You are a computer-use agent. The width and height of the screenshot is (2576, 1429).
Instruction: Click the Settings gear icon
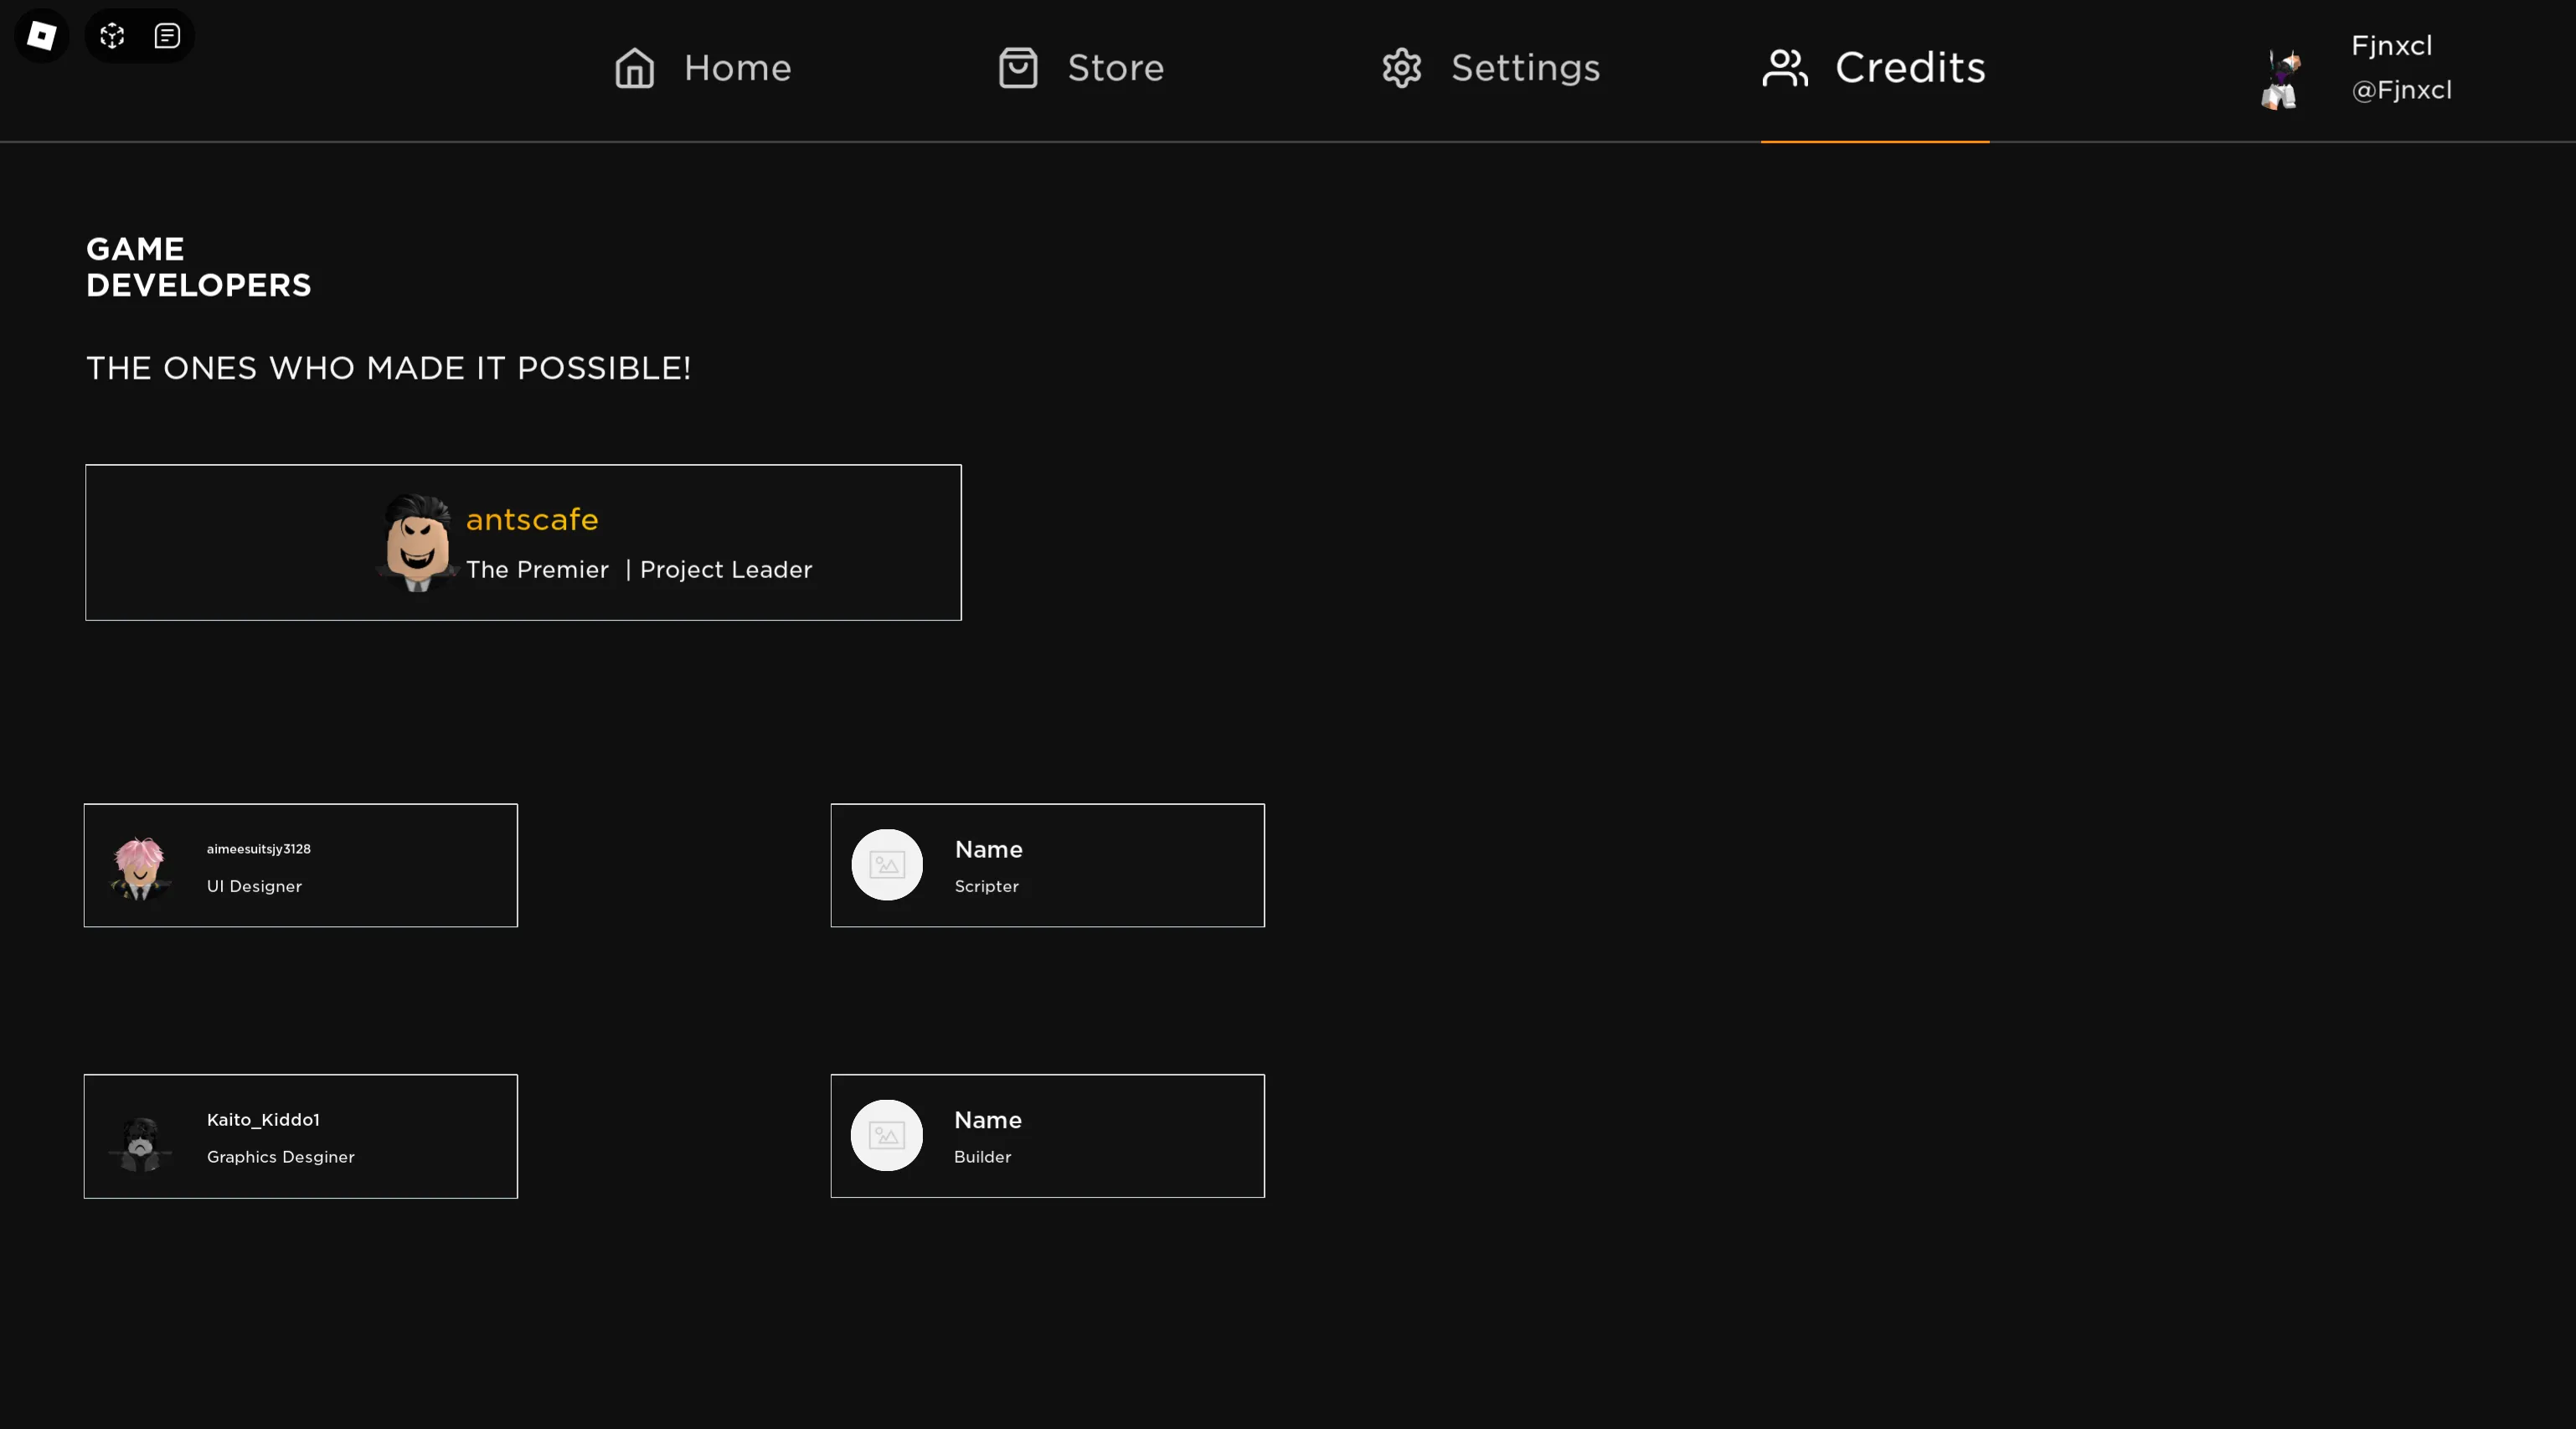[1401, 68]
